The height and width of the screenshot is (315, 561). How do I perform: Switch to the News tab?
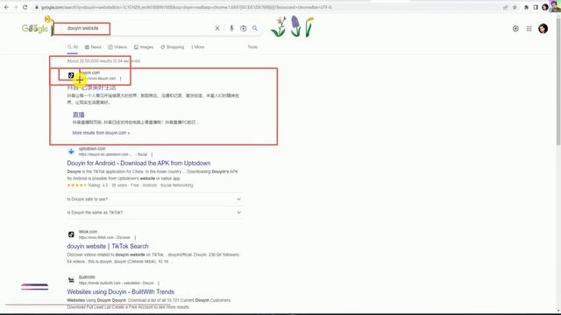(93, 47)
